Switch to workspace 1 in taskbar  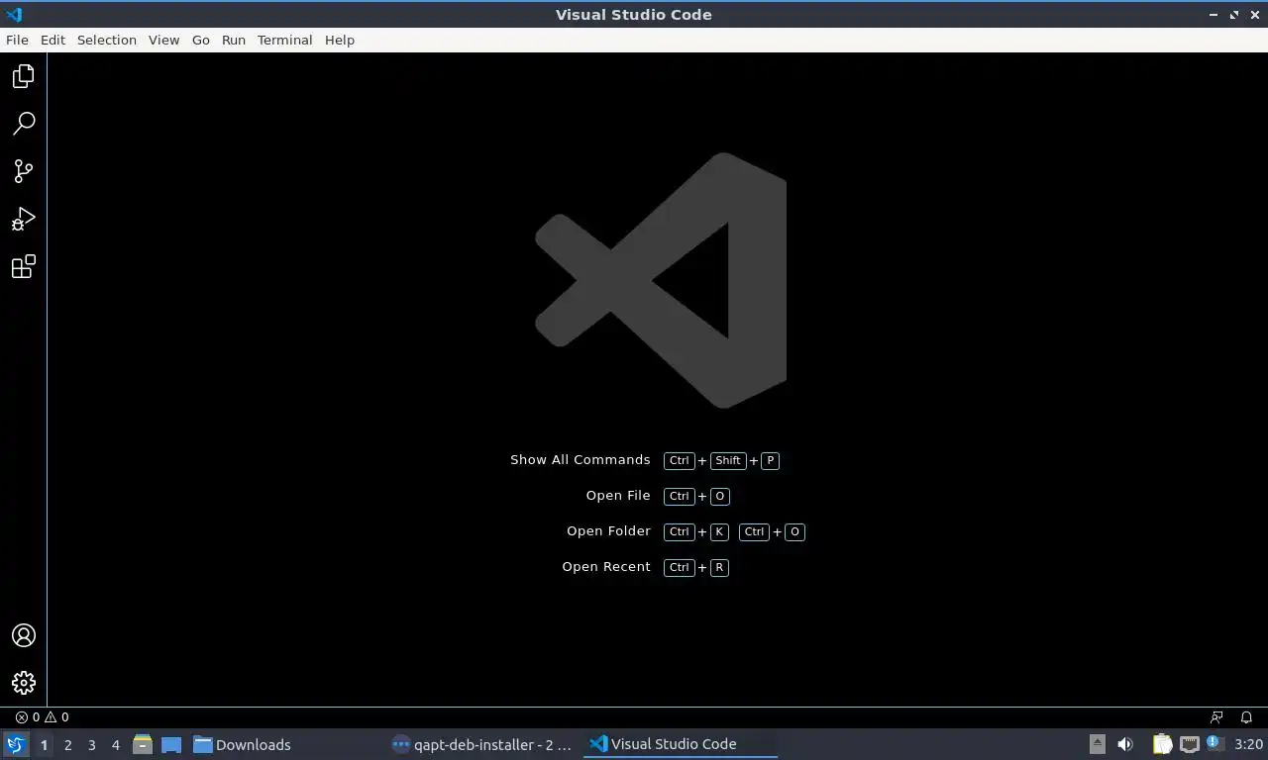click(x=44, y=745)
